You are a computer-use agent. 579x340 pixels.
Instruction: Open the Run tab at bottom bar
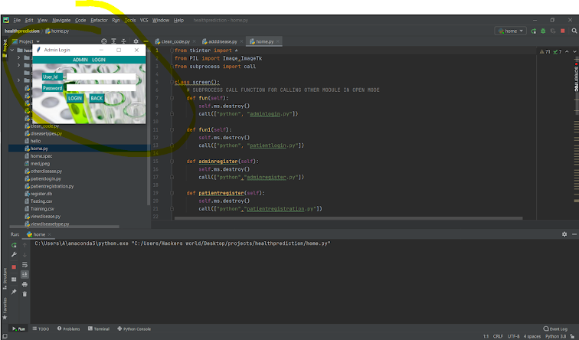tap(19, 329)
